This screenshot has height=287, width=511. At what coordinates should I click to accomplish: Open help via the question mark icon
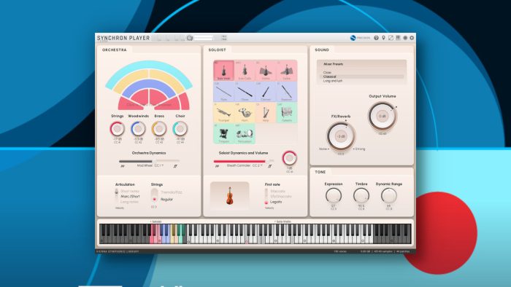tap(376, 38)
